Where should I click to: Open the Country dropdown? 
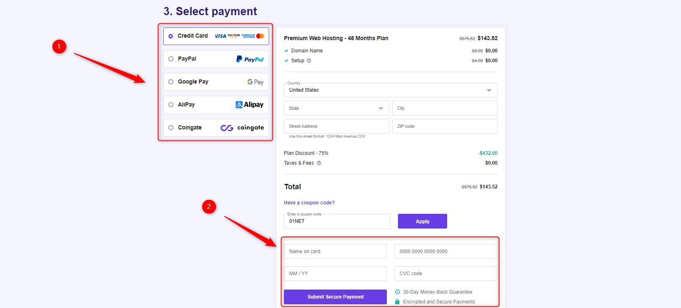point(391,90)
